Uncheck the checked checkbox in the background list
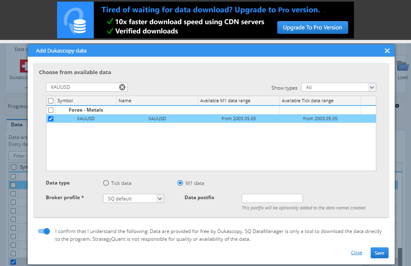Viewport: 411px width, 266px height. click(13, 262)
